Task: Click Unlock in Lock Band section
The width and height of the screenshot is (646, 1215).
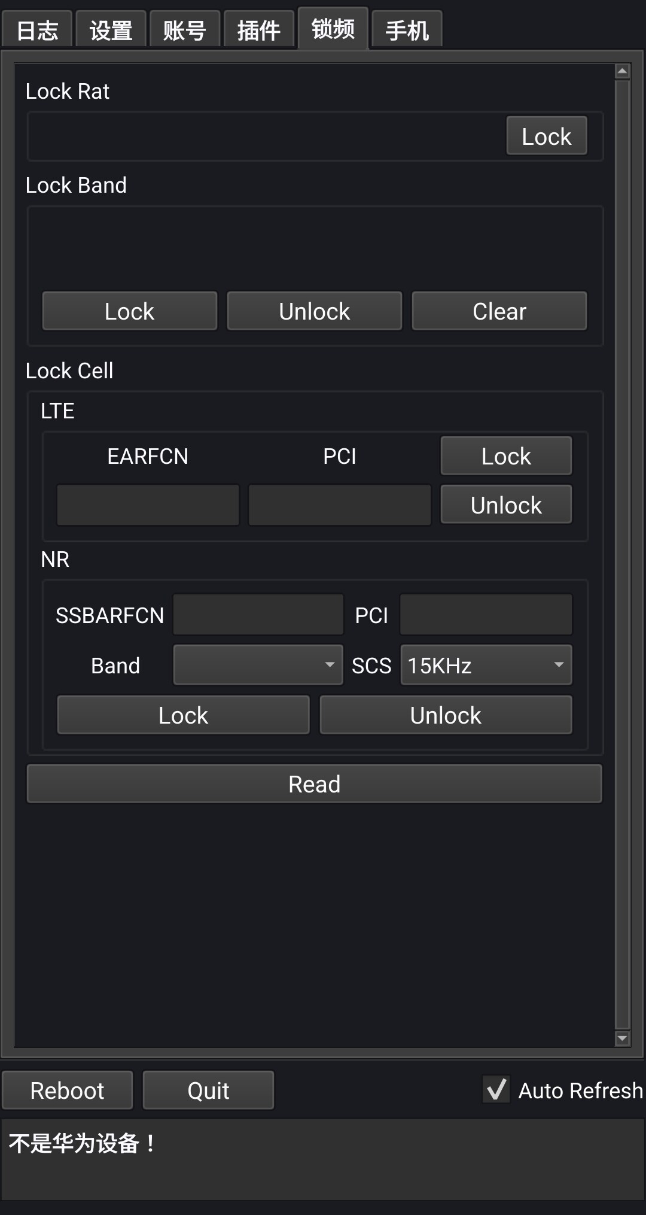Action: point(314,311)
